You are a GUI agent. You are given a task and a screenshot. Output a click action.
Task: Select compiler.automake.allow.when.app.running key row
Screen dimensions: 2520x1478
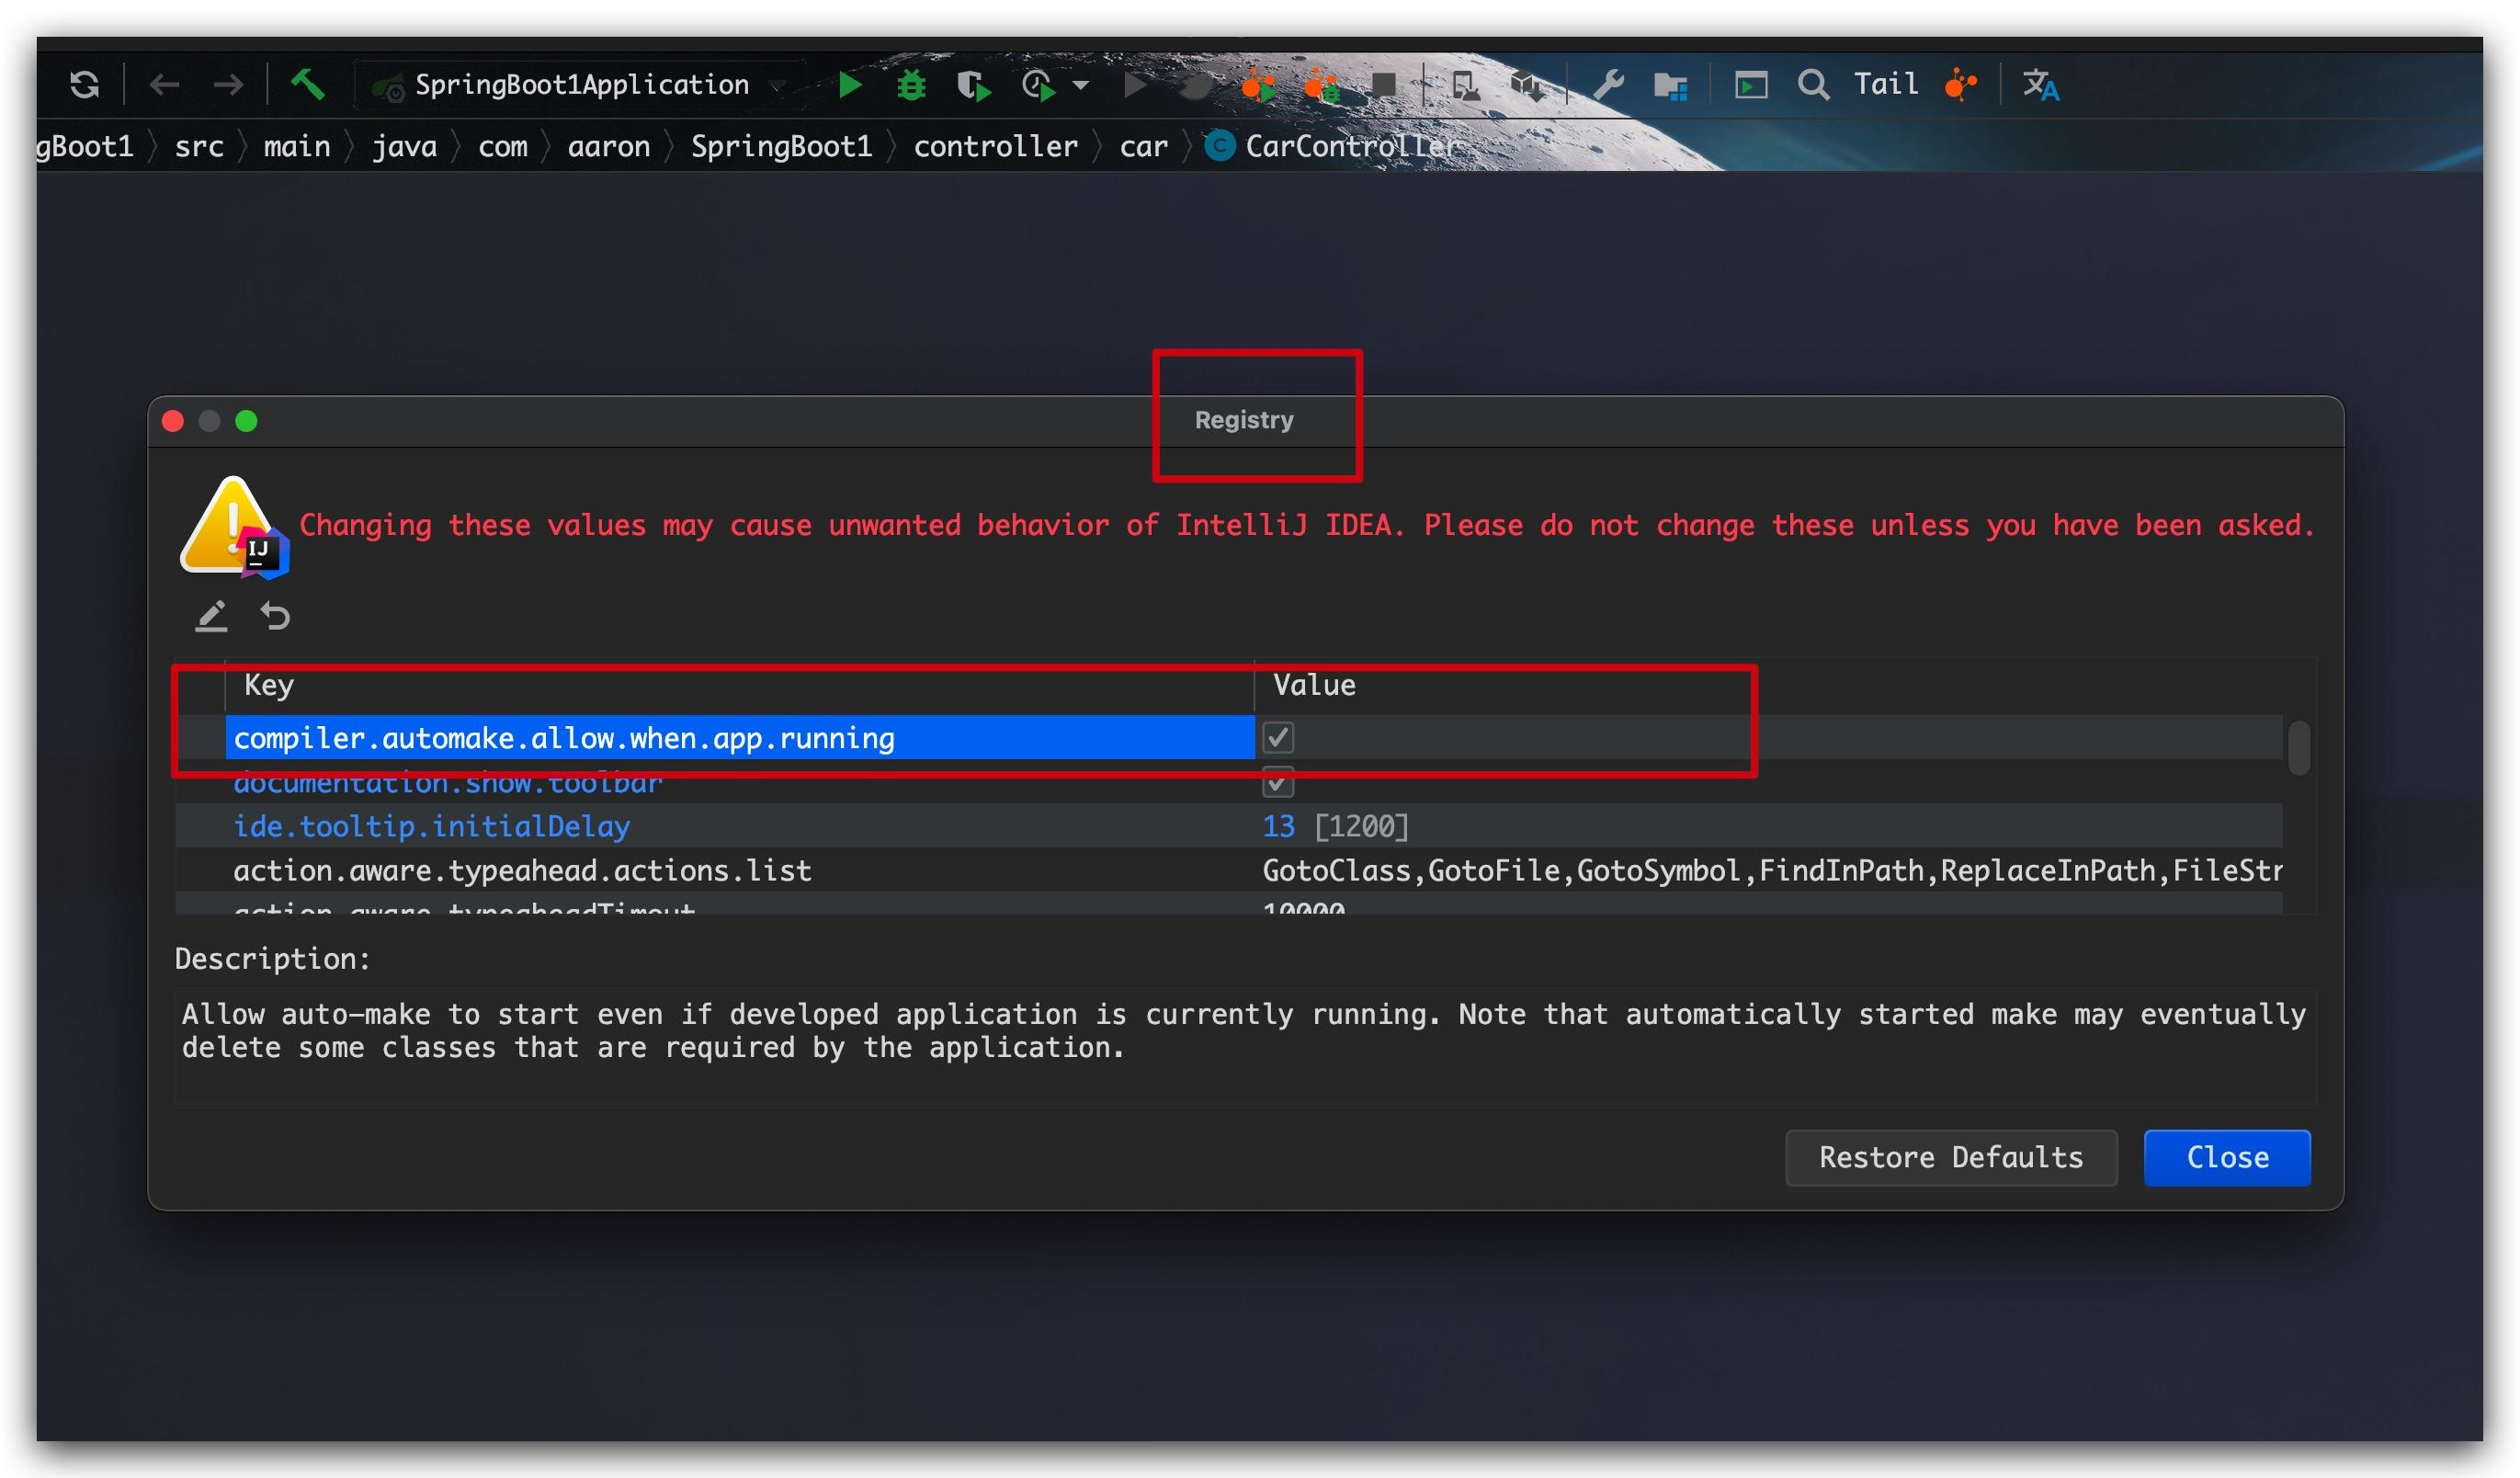point(740,738)
